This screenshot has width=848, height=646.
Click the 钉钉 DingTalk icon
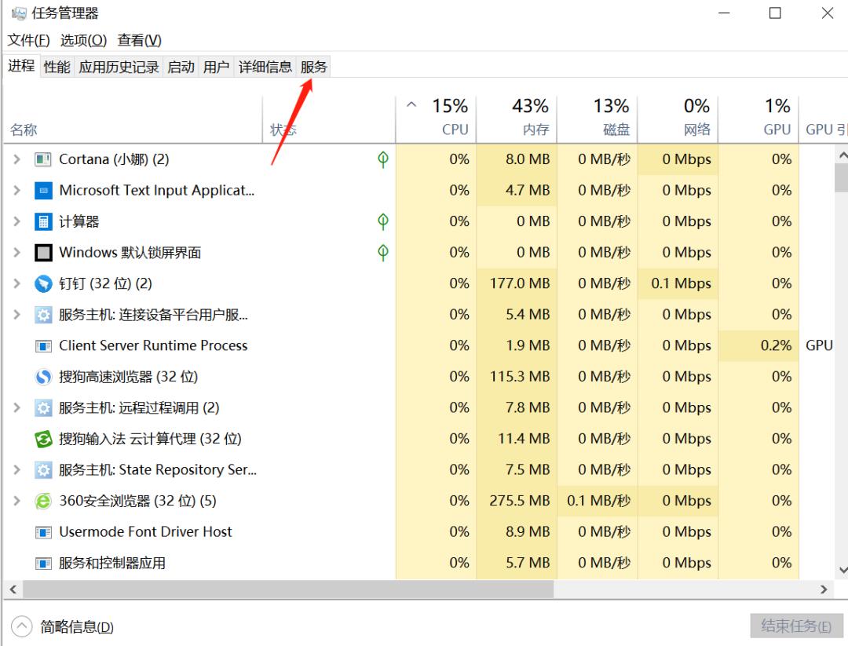coord(43,283)
